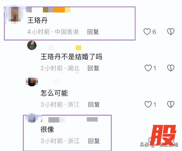Click the comment text 王珞丹不是结婚了吗
182x151 pixels.
click(71, 57)
